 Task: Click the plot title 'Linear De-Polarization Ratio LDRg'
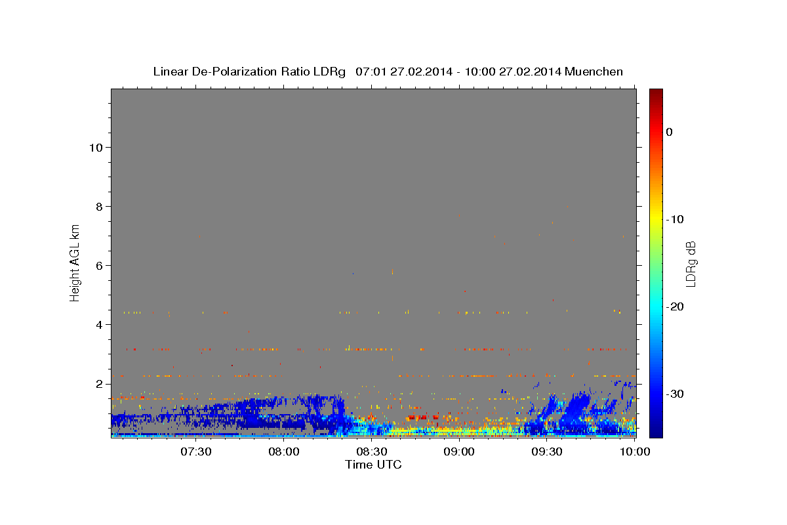click(249, 72)
